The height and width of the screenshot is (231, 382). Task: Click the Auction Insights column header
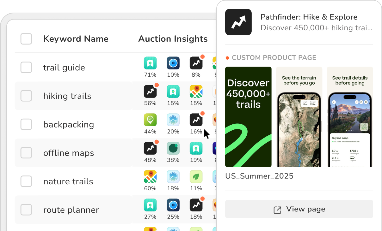pyautogui.click(x=173, y=39)
